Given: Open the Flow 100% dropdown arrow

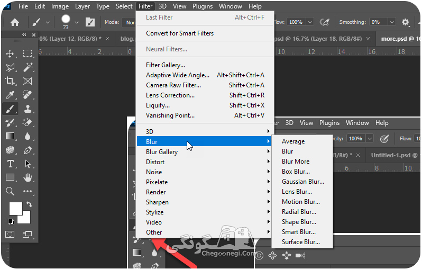Looking at the screenshot, I should pyautogui.click(x=310, y=22).
